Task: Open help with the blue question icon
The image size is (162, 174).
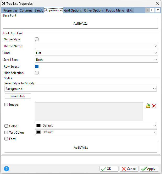Action: [x=7, y=169]
